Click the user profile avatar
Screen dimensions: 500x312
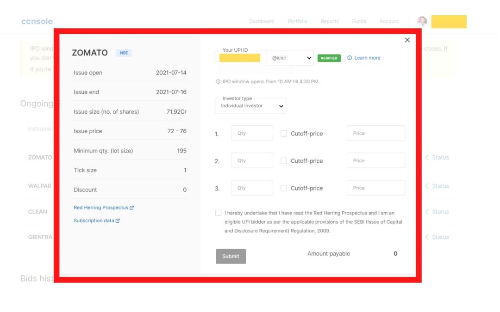422,21
